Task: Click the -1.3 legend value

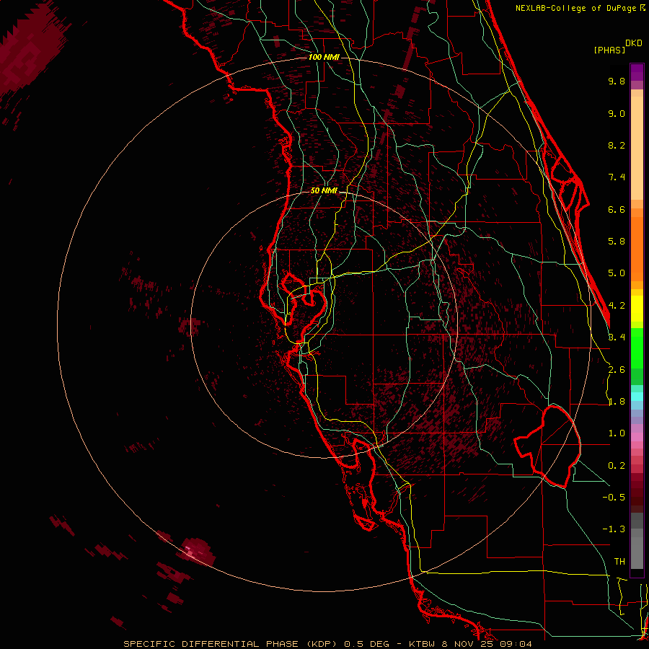Action: [614, 529]
